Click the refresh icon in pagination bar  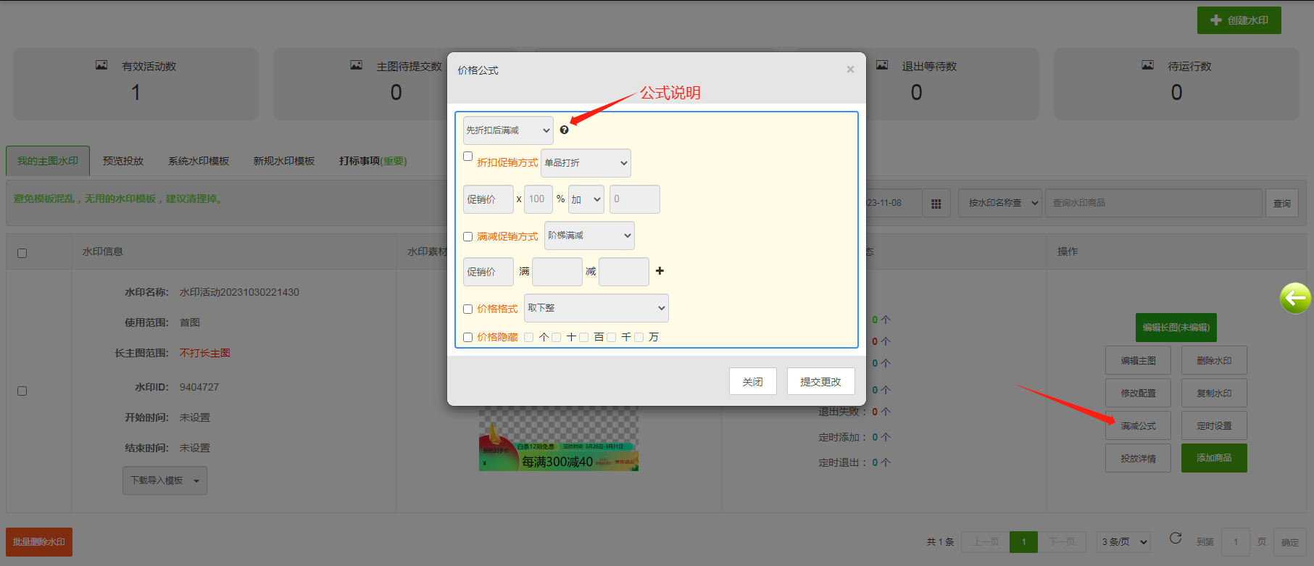1175,538
